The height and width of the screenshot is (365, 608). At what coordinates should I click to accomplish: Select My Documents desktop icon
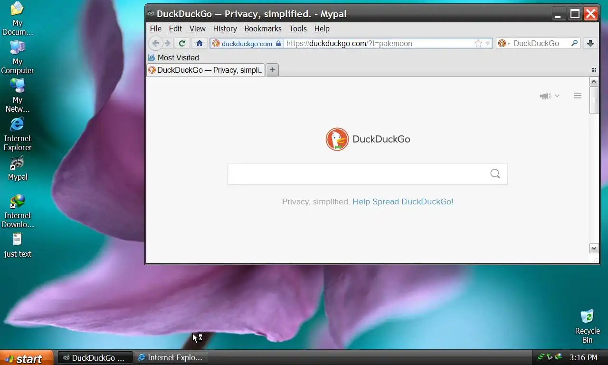coord(18,19)
